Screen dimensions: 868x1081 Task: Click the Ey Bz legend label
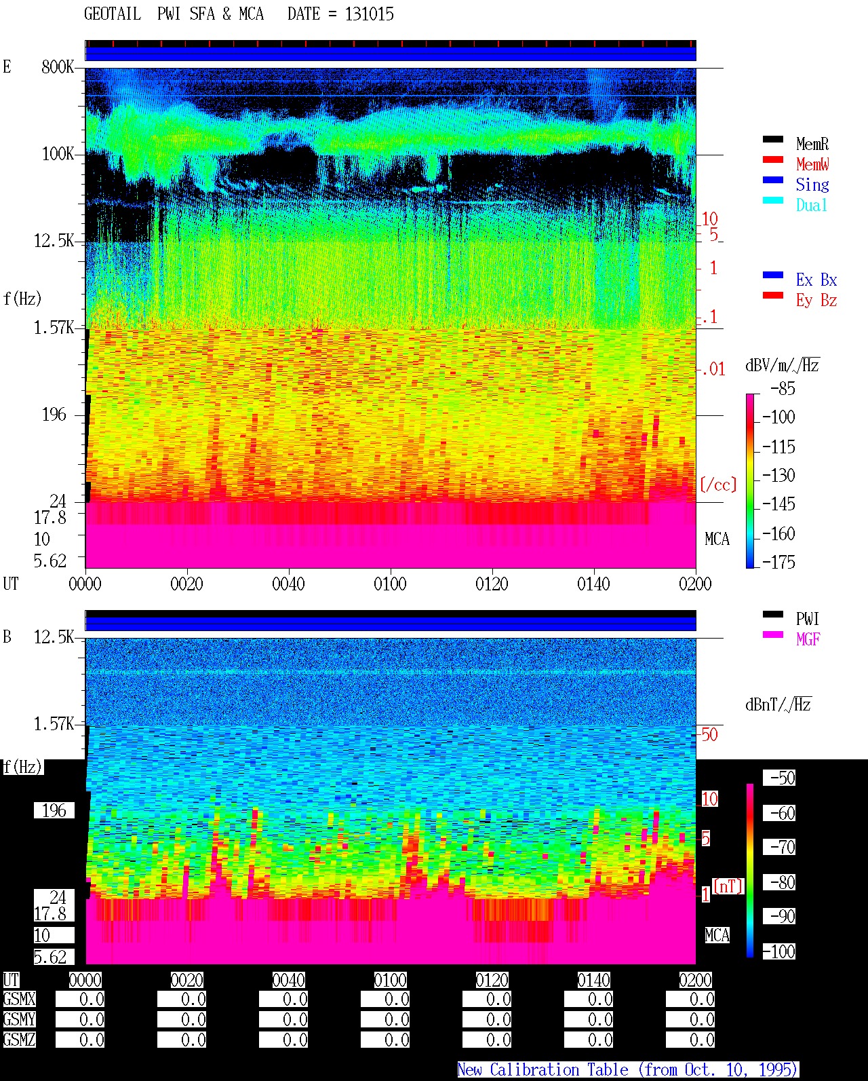coord(816,300)
